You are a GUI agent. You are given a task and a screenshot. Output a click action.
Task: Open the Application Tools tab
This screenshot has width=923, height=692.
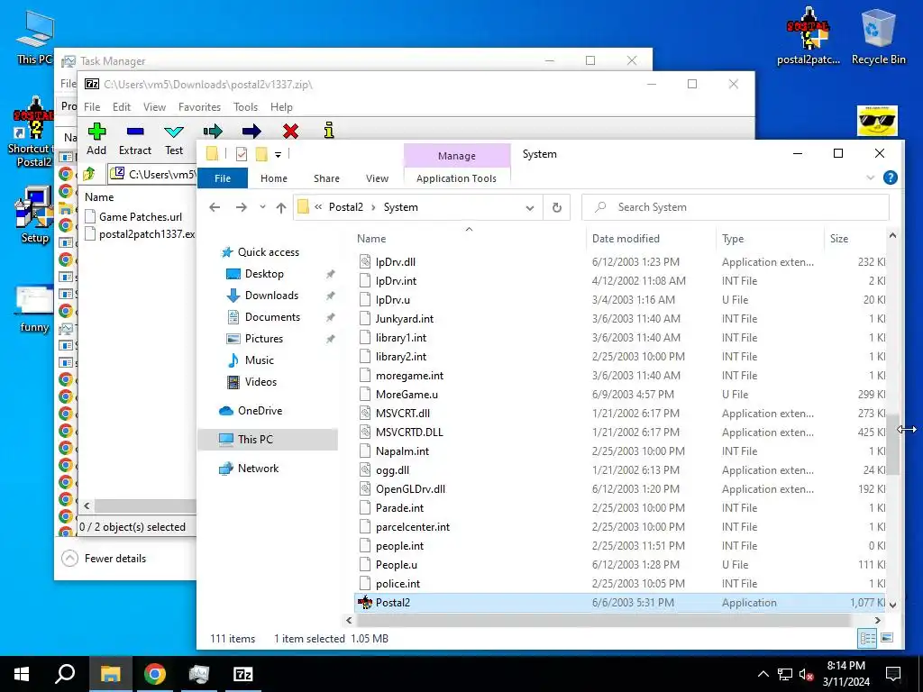pos(456,178)
